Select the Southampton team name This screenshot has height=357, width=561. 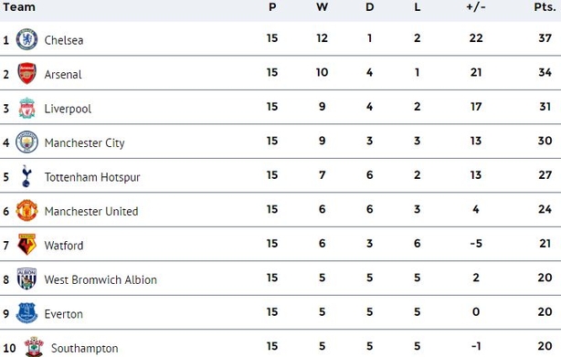[x=84, y=349]
